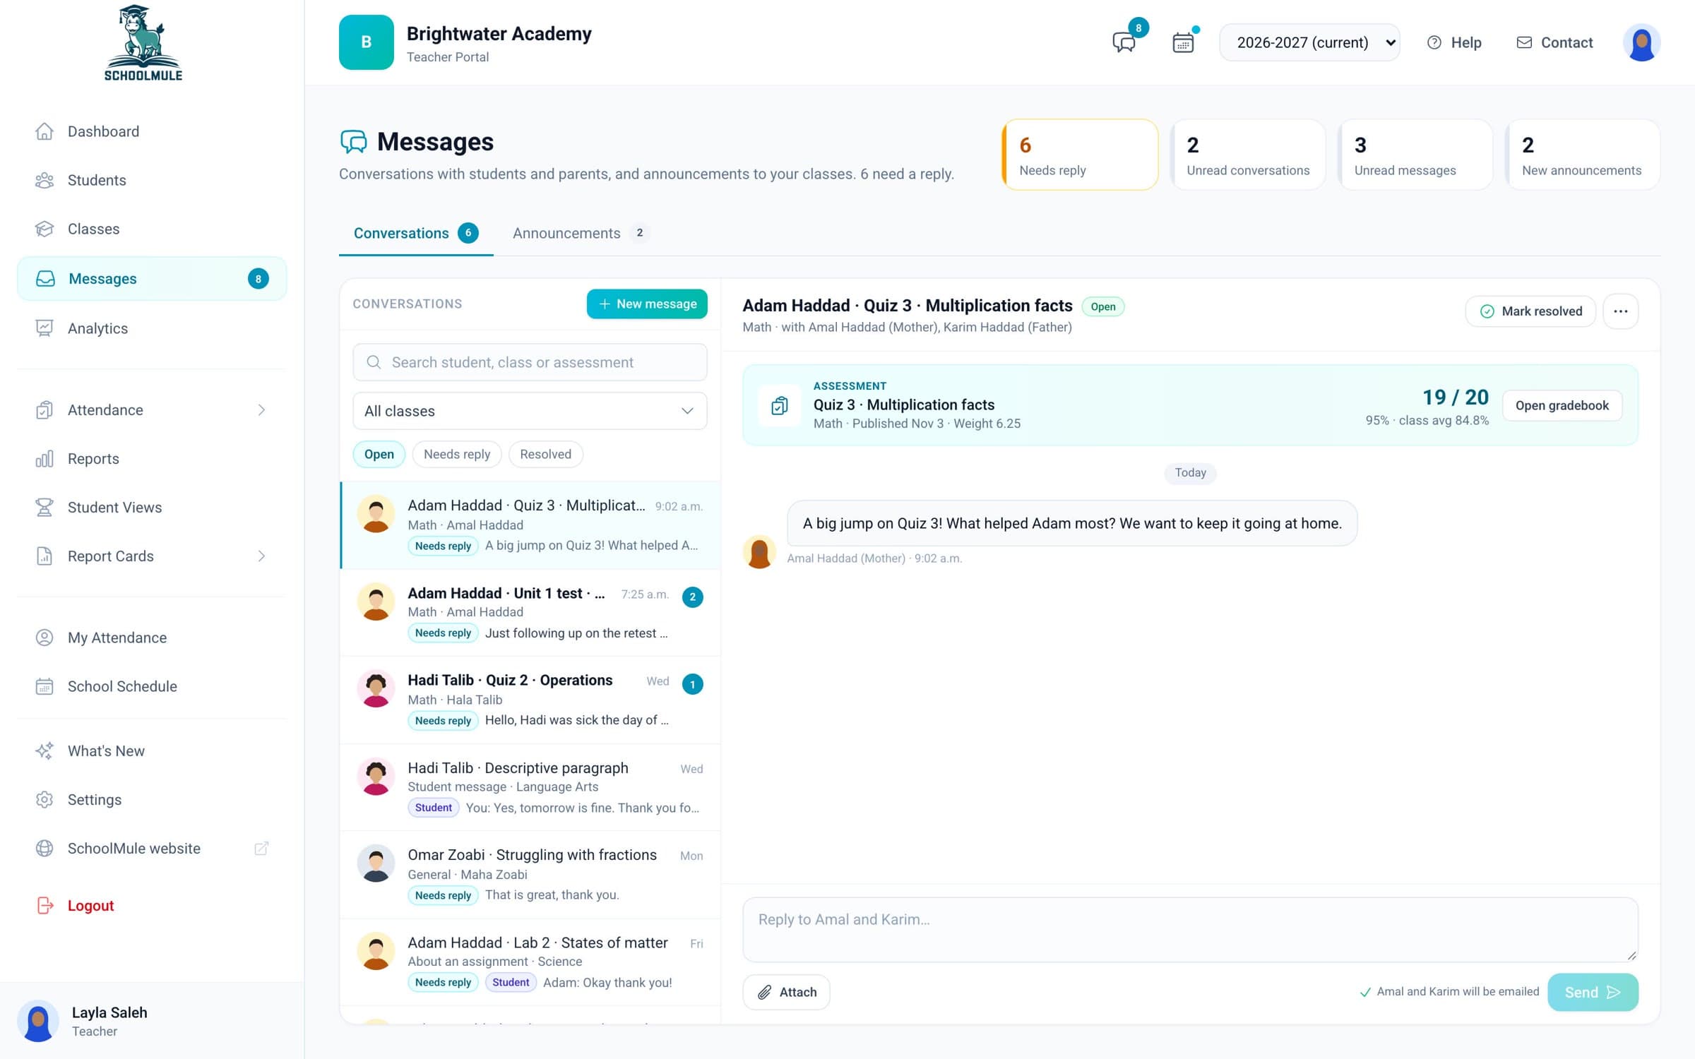
Task: Select the Conversations tab
Action: (x=416, y=233)
